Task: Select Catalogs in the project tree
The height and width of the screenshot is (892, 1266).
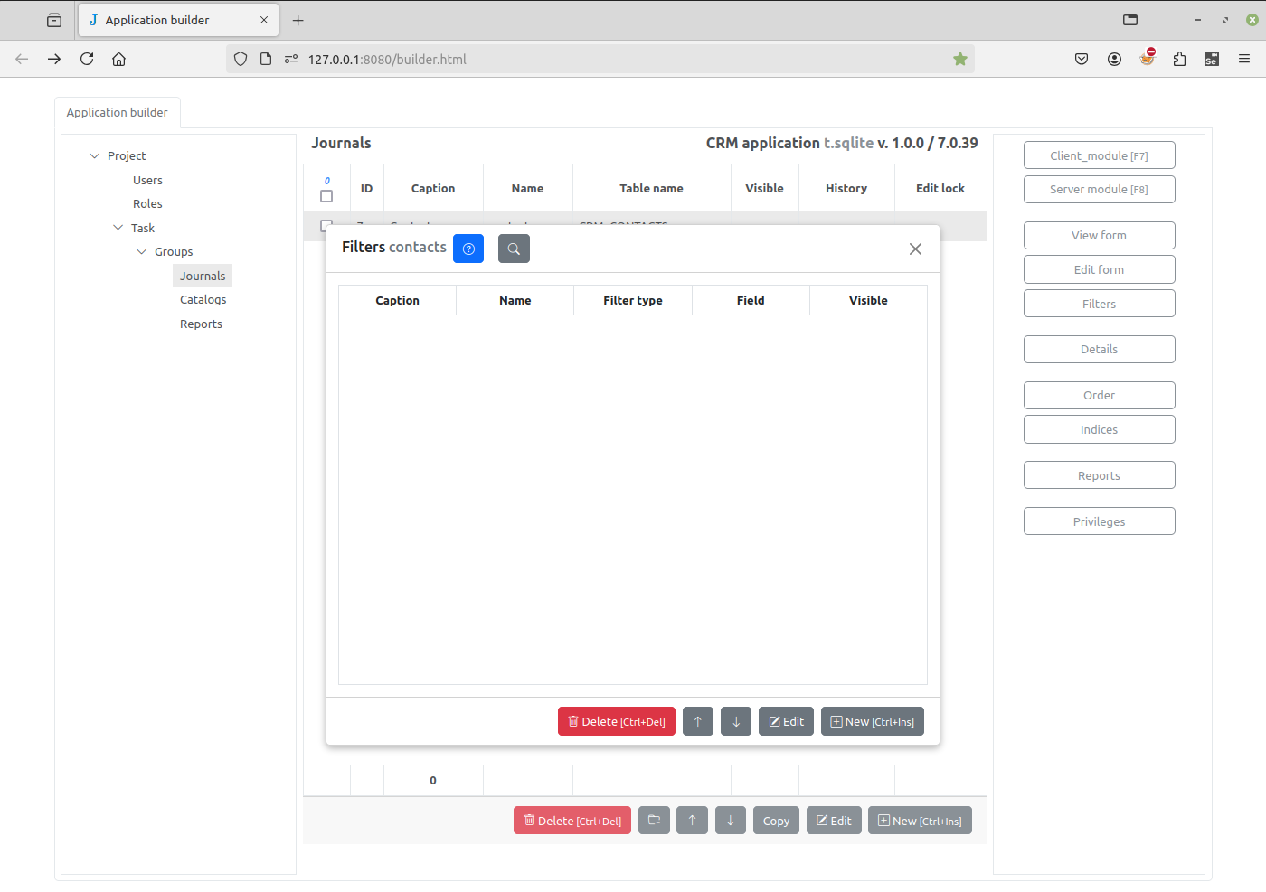Action: click(x=203, y=300)
